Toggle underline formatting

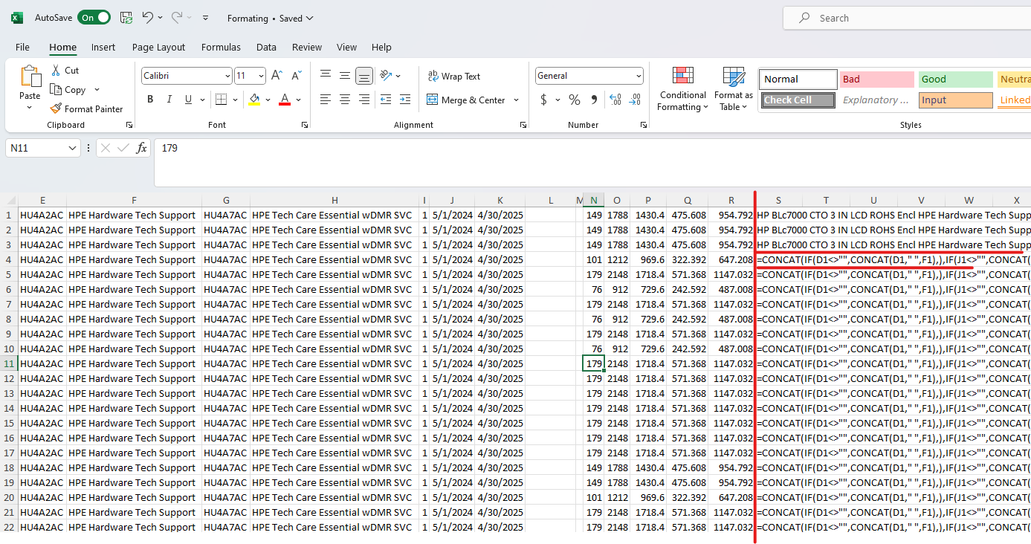[187, 99]
